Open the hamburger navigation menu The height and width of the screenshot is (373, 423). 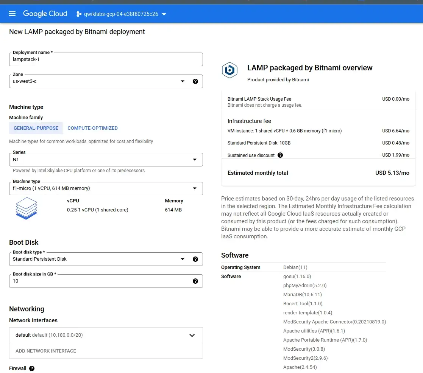[12, 14]
